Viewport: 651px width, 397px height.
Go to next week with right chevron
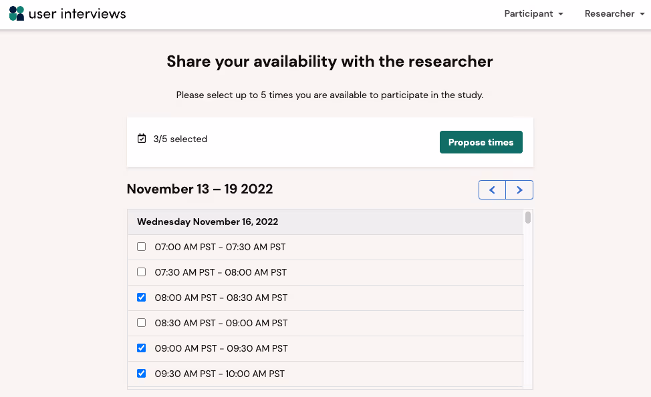[x=519, y=190]
